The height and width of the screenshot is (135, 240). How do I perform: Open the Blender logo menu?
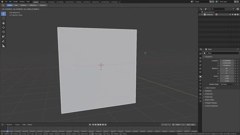(x=2, y=1)
